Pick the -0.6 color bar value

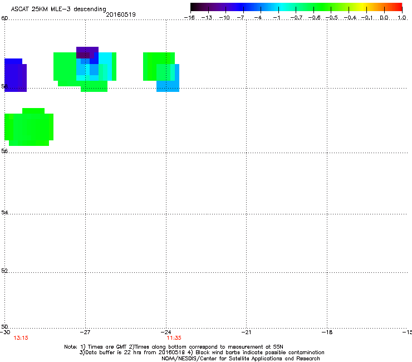coord(314,18)
